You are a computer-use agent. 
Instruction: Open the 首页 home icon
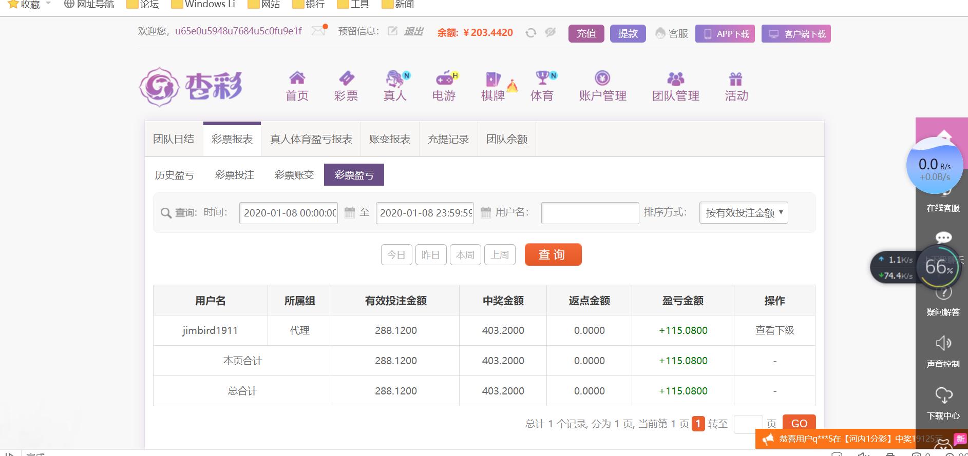(297, 78)
